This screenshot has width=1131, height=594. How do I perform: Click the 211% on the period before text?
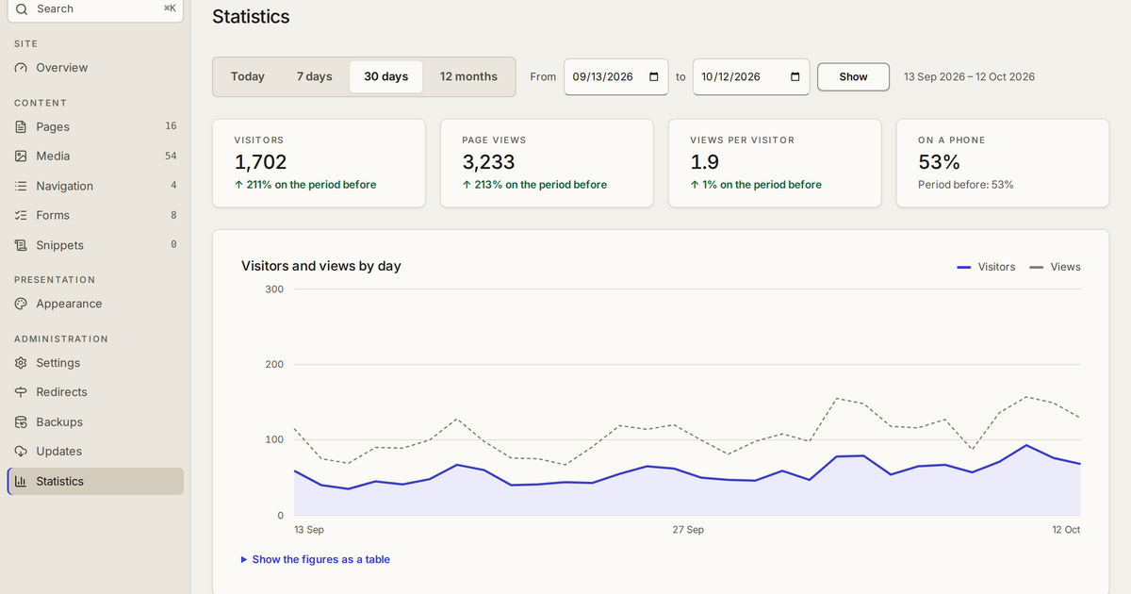pyautogui.click(x=305, y=185)
